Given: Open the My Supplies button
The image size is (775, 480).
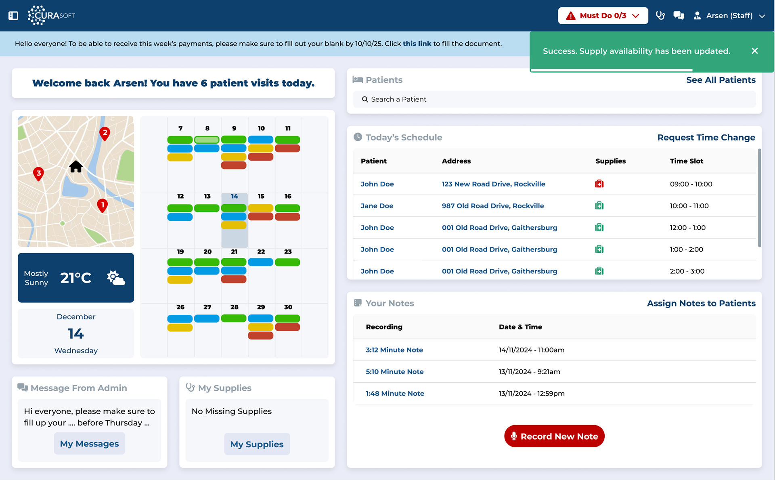Looking at the screenshot, I should coord(257,444).
